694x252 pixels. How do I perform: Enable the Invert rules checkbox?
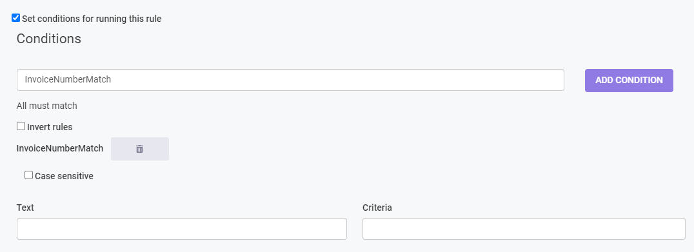tap(21, 126)
